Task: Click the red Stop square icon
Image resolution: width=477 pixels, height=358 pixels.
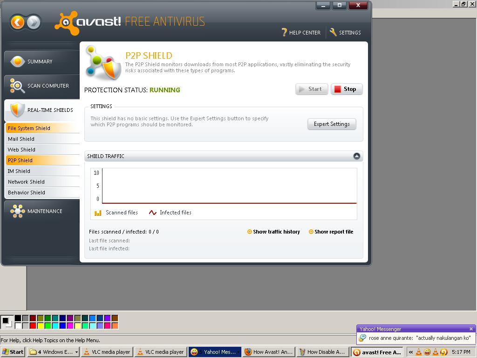Action: click(x=337, y=89)
